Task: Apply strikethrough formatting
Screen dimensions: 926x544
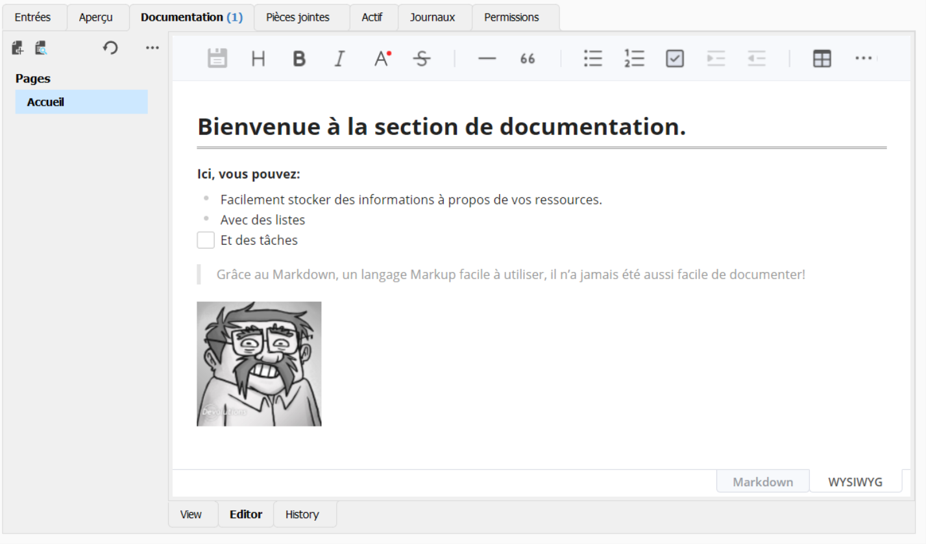Action: click(420, 58)
